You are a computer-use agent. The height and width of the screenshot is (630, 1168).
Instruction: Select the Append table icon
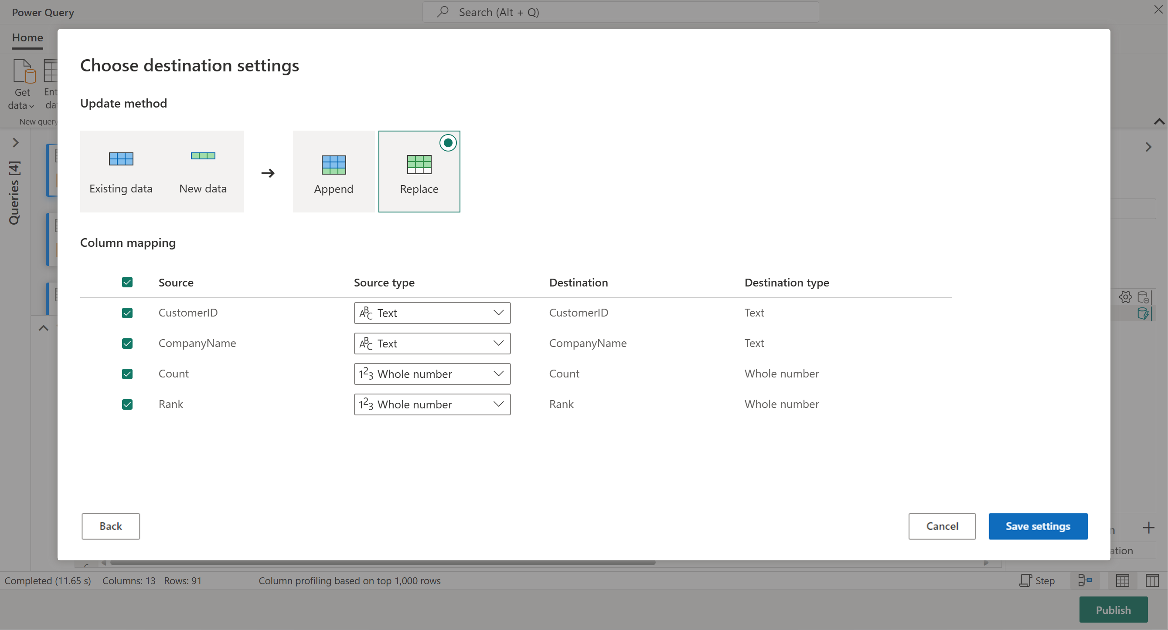[334, 165]
